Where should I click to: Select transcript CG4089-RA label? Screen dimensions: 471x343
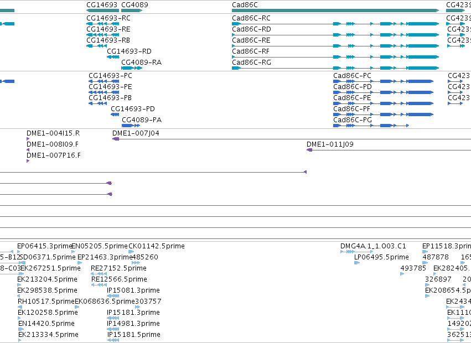click(142, 63)
